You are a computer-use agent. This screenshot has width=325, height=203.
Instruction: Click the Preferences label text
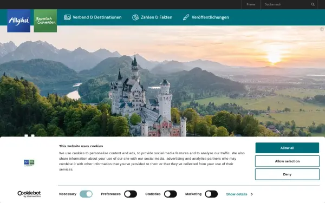coord(110,194)
